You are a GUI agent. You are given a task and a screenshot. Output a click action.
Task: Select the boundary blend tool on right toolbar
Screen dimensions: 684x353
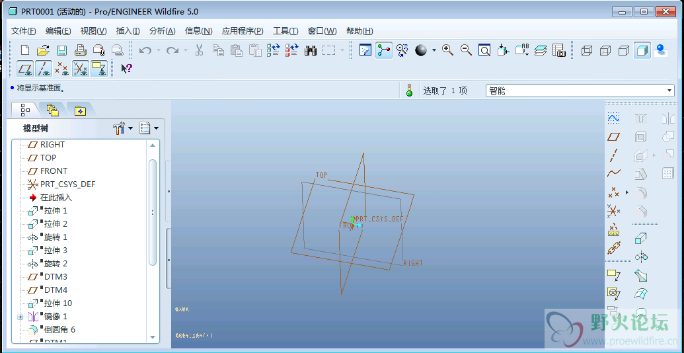tap(641, 294)
